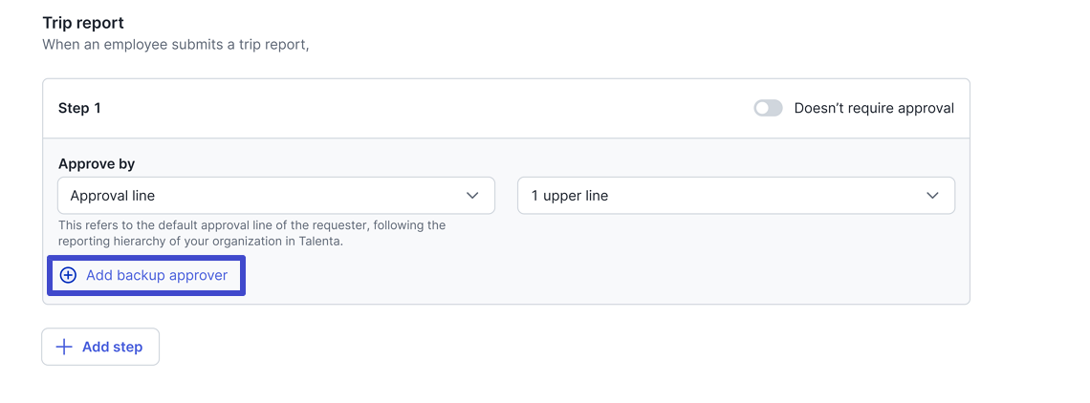The image size is (1090, 403).
Task: Click "When an employee submits a trip report" subtitle
Action: click(x=175, y=45)
